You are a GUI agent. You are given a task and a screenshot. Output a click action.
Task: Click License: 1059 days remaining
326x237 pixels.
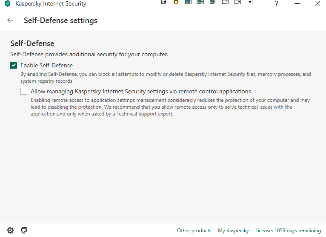[x=288, y=231]
